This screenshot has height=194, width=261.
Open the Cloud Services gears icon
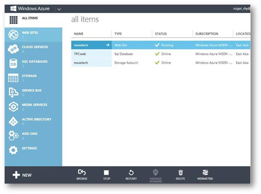(x=13, y=49)
